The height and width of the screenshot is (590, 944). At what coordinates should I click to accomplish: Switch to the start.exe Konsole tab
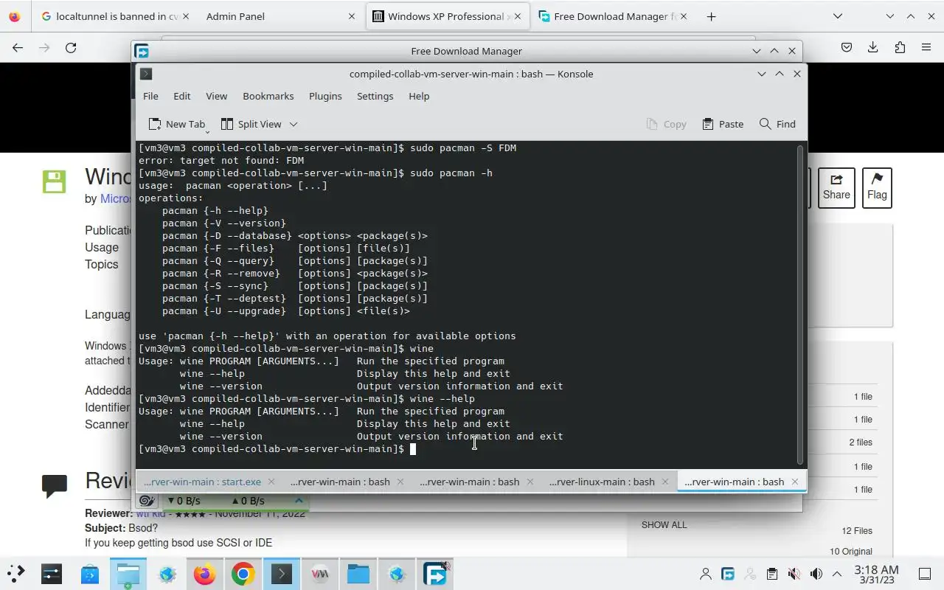click(202, 482)
